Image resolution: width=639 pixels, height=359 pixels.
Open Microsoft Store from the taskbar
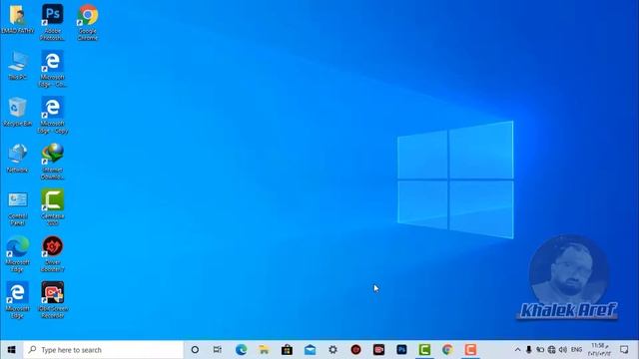287,350
